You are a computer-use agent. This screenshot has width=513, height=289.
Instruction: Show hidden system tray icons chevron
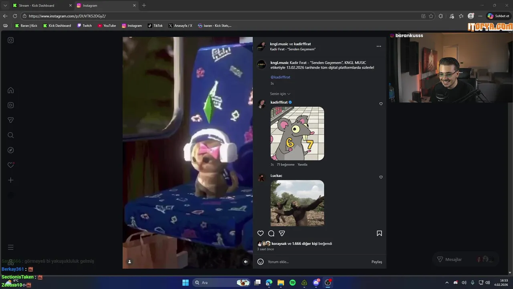(447, 283)
